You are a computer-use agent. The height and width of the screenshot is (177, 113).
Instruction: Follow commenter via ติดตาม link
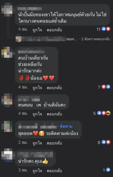66,126
